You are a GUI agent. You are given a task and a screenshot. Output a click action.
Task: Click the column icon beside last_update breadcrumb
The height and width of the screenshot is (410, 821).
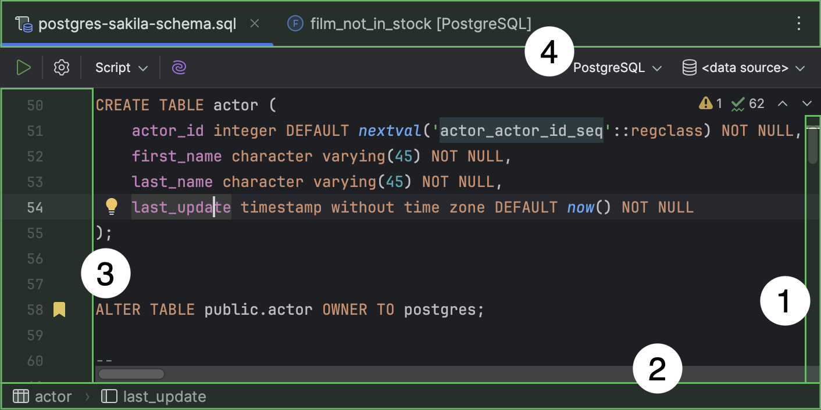tap(108, 396)
